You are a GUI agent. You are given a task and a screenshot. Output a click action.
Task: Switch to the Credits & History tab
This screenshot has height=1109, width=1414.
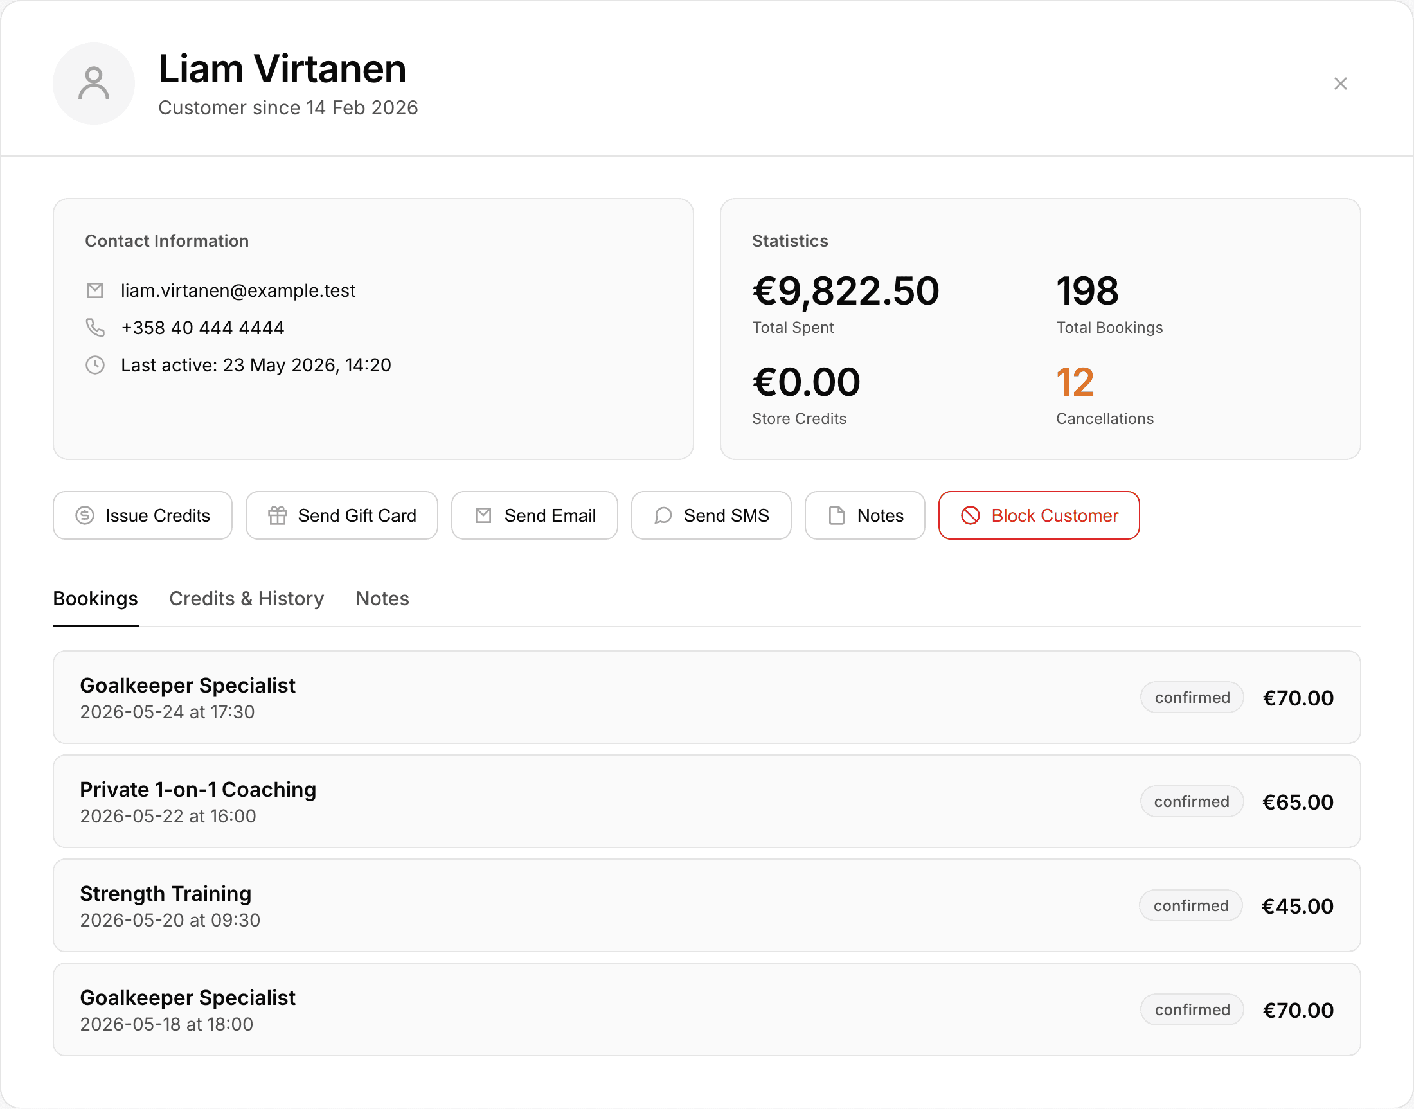coord(247,599)
